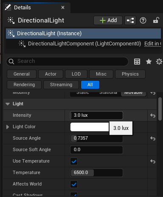Viewport: 163px width, 197px height.
Task: Click the DirectionalLight (Instance) row icon
Action: pyautogui.click(x=11, y=34)
